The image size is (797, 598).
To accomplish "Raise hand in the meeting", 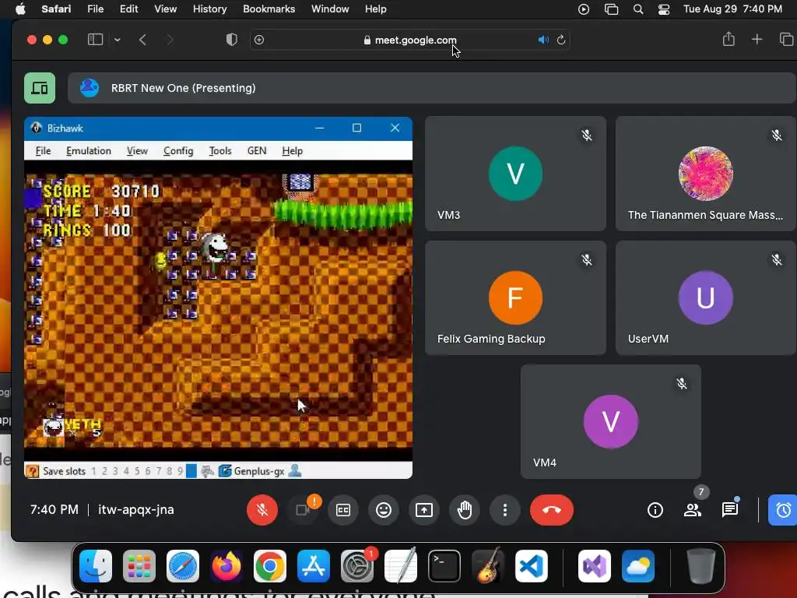I will coord(465,509).
